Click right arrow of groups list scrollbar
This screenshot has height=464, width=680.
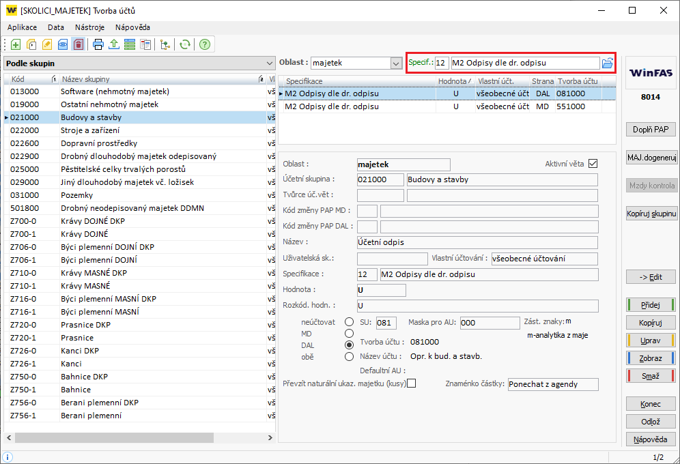point(270,437)
